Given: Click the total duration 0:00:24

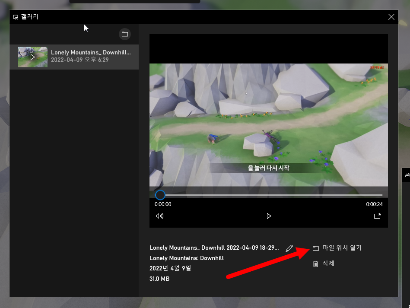Looking at the screenshot, I should coord(374,204).
